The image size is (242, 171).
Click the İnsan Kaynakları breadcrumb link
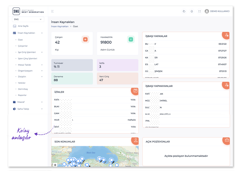[x=60, y=26]
